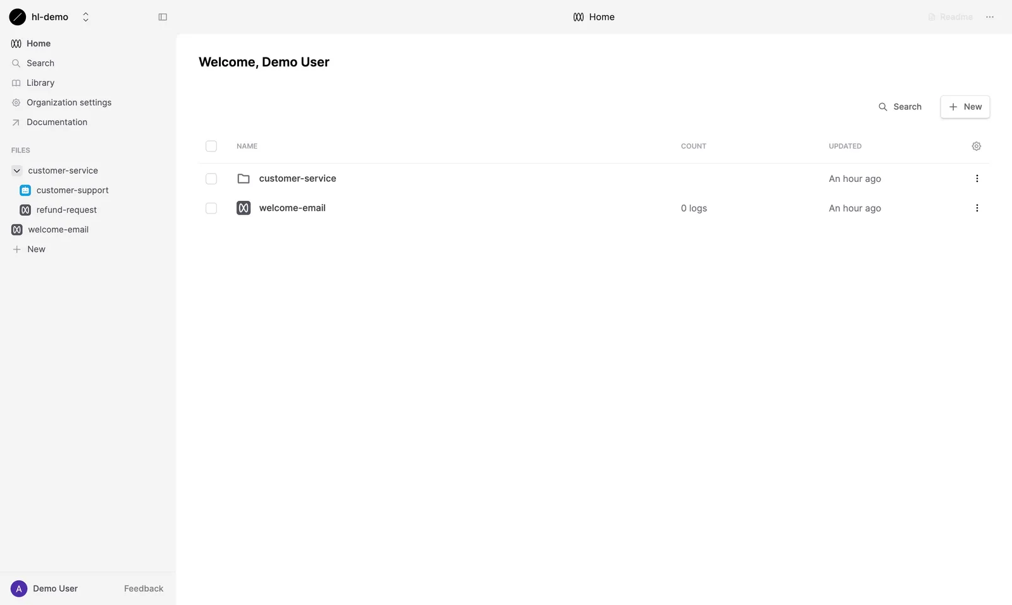Open refund-request prompt icon in sidebar
The height and width of the screenshot is (605, 1012).
[x=25, y=210]
